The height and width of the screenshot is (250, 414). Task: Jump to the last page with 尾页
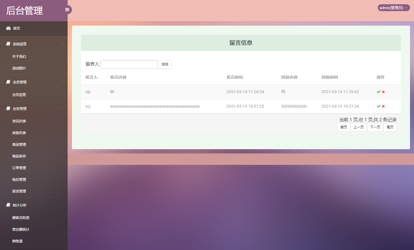click(x=390, y=127)
